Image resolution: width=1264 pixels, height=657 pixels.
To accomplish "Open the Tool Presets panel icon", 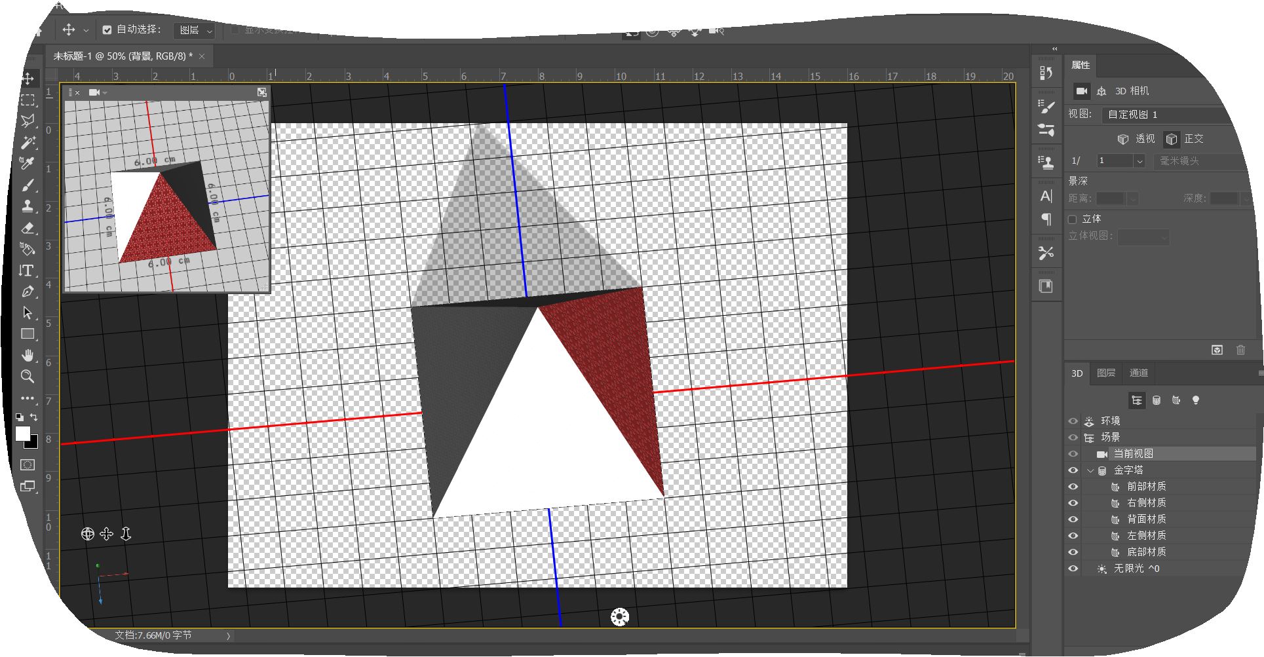I will pos(1046,253).
